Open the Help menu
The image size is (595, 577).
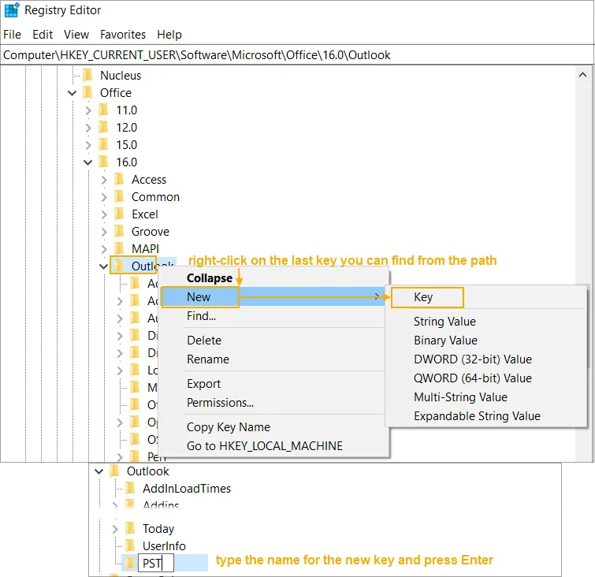coord(169,35)
